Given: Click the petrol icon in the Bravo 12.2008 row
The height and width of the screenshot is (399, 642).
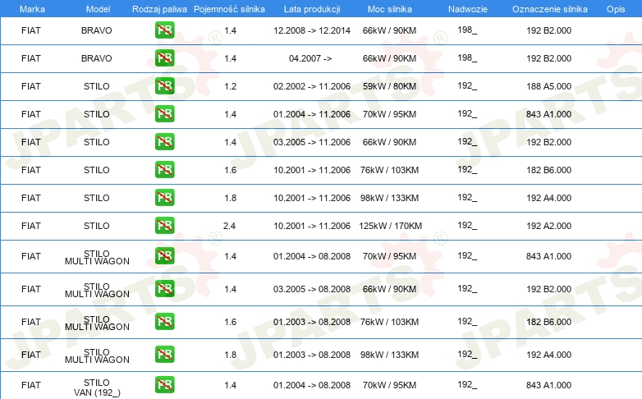Looking at the screenshot, I should [x=164, y=30].
